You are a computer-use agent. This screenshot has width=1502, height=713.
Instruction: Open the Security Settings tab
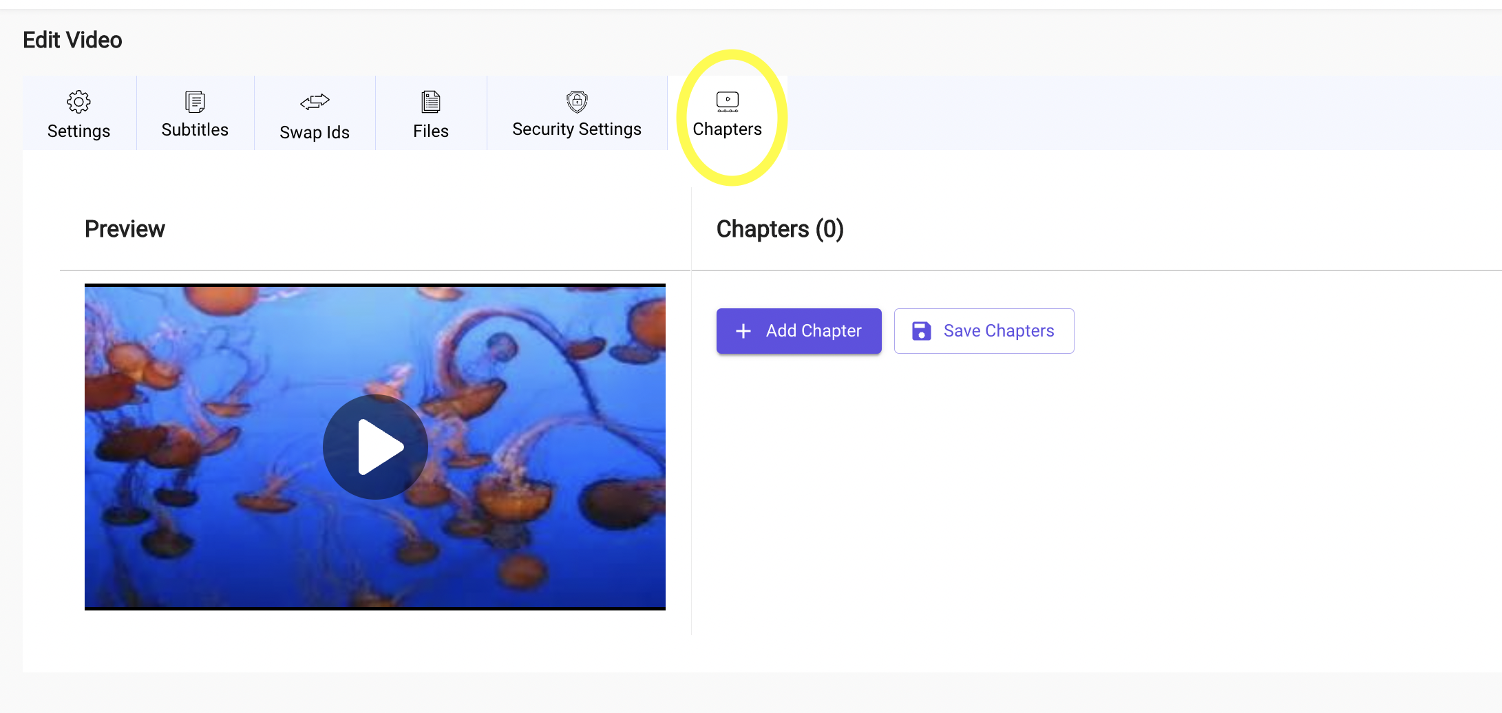pyautogui.click(x=577, y=113)
